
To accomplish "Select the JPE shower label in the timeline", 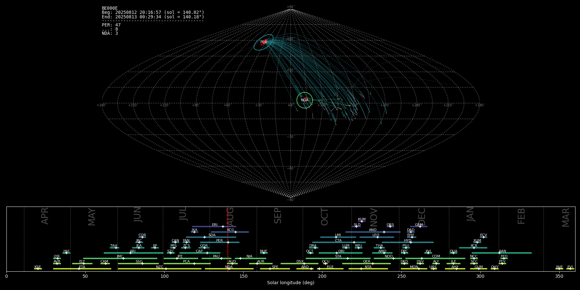I will (180, 256).
